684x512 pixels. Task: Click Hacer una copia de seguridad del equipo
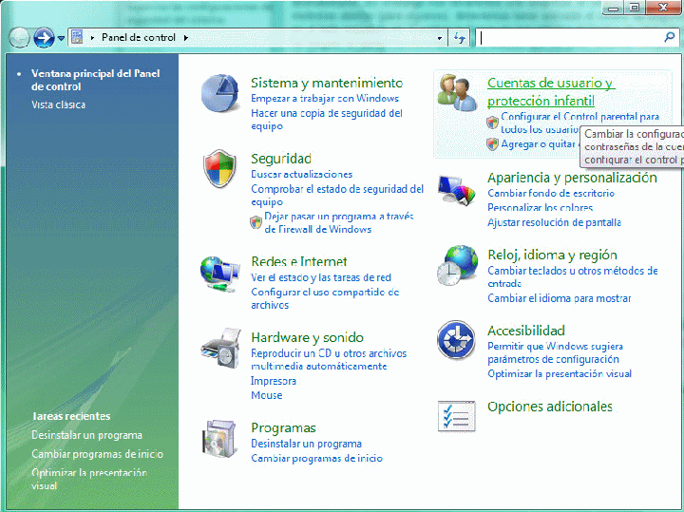[x=326, y=120]
